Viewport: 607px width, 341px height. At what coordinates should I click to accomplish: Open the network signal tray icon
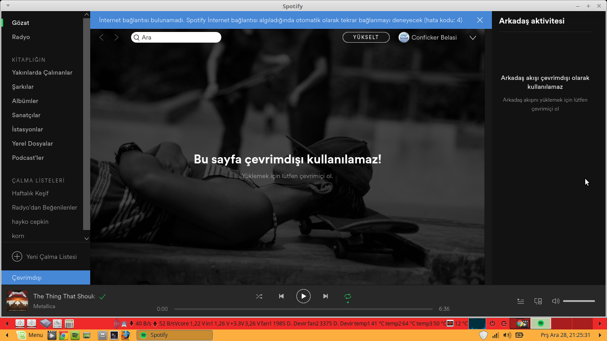(x=495, y=335)
